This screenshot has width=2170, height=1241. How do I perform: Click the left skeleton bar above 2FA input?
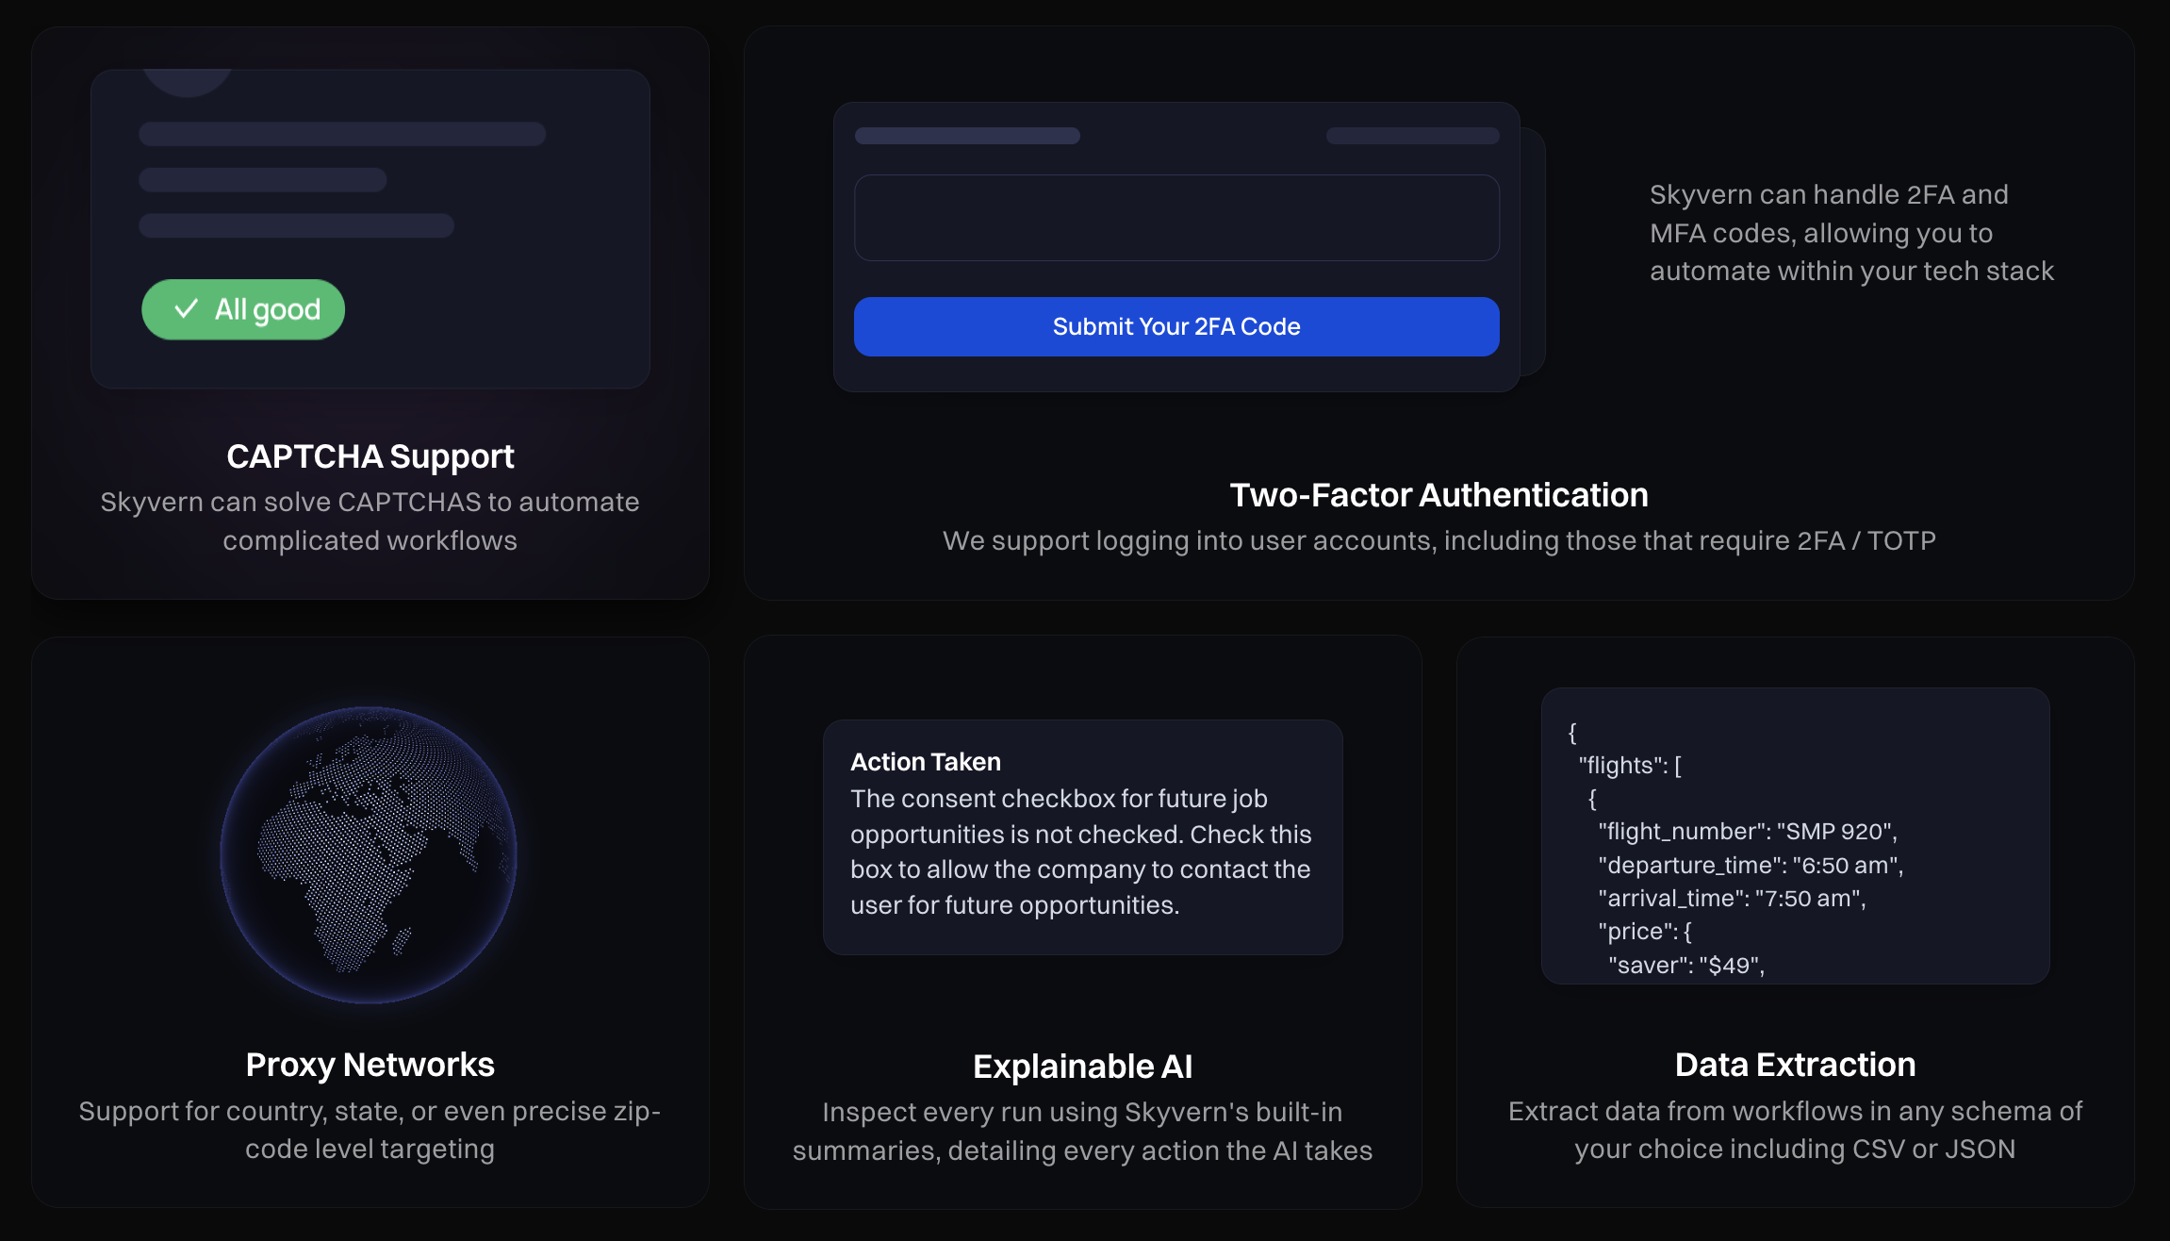click(x=967, y=136)
